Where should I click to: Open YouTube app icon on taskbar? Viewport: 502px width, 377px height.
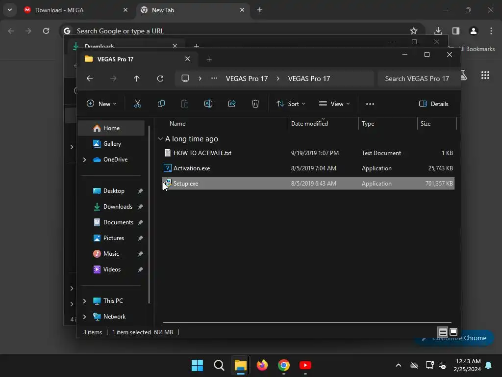(305, 365)
